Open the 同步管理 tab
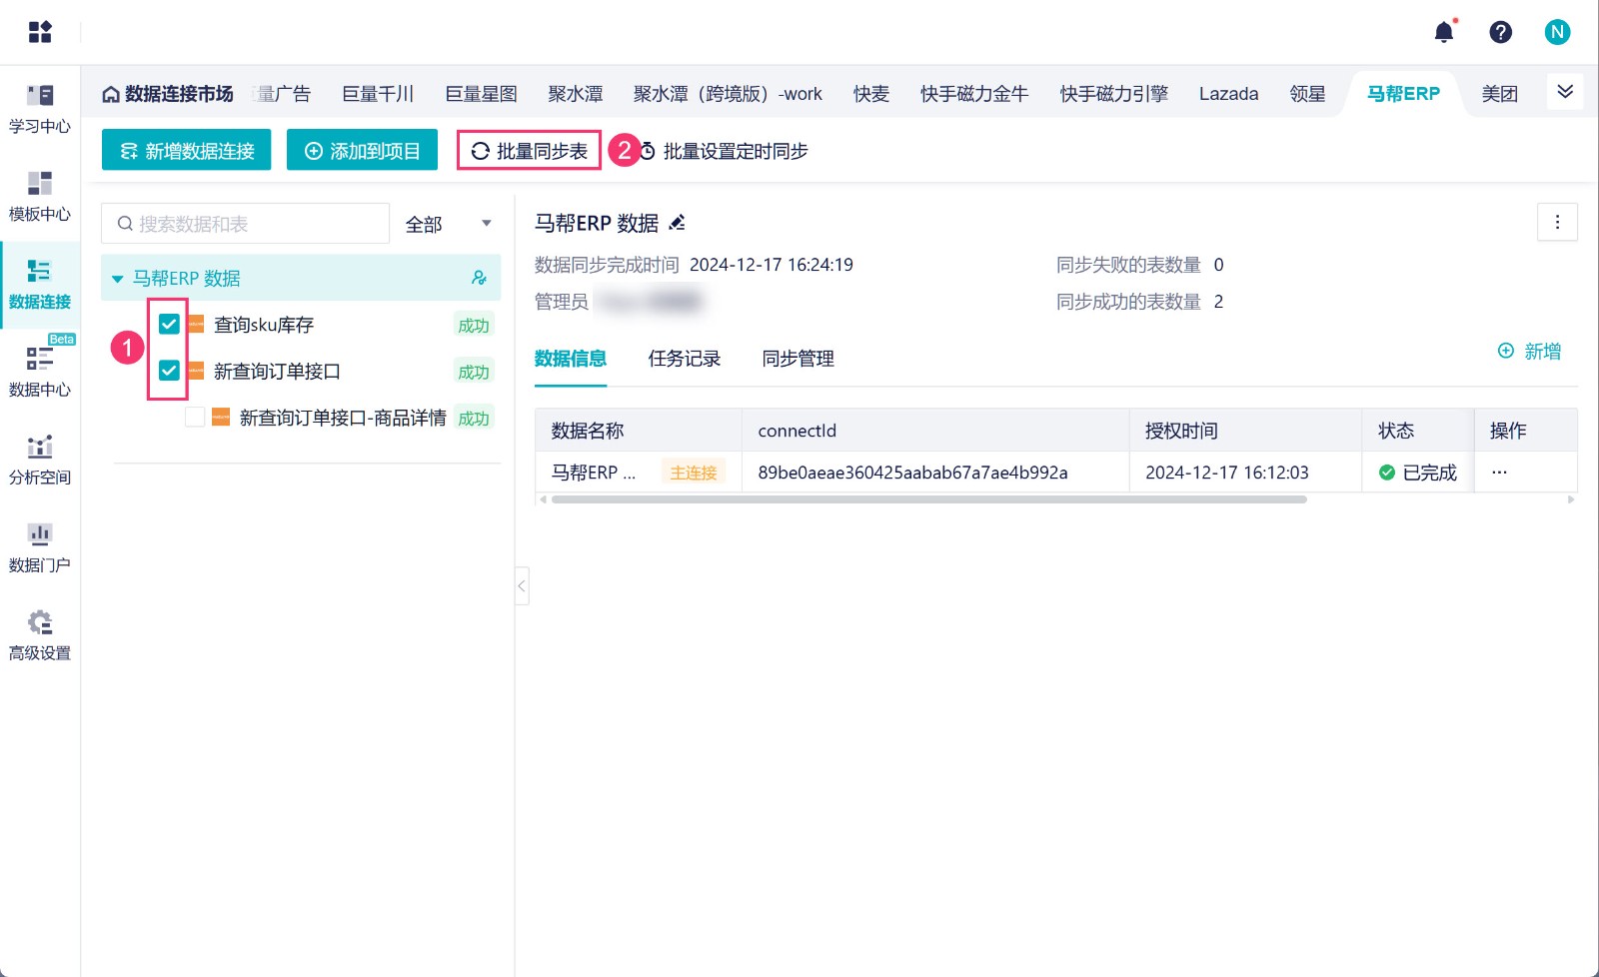Screen dimensions: 1599x977 click(x=799, y=359)
